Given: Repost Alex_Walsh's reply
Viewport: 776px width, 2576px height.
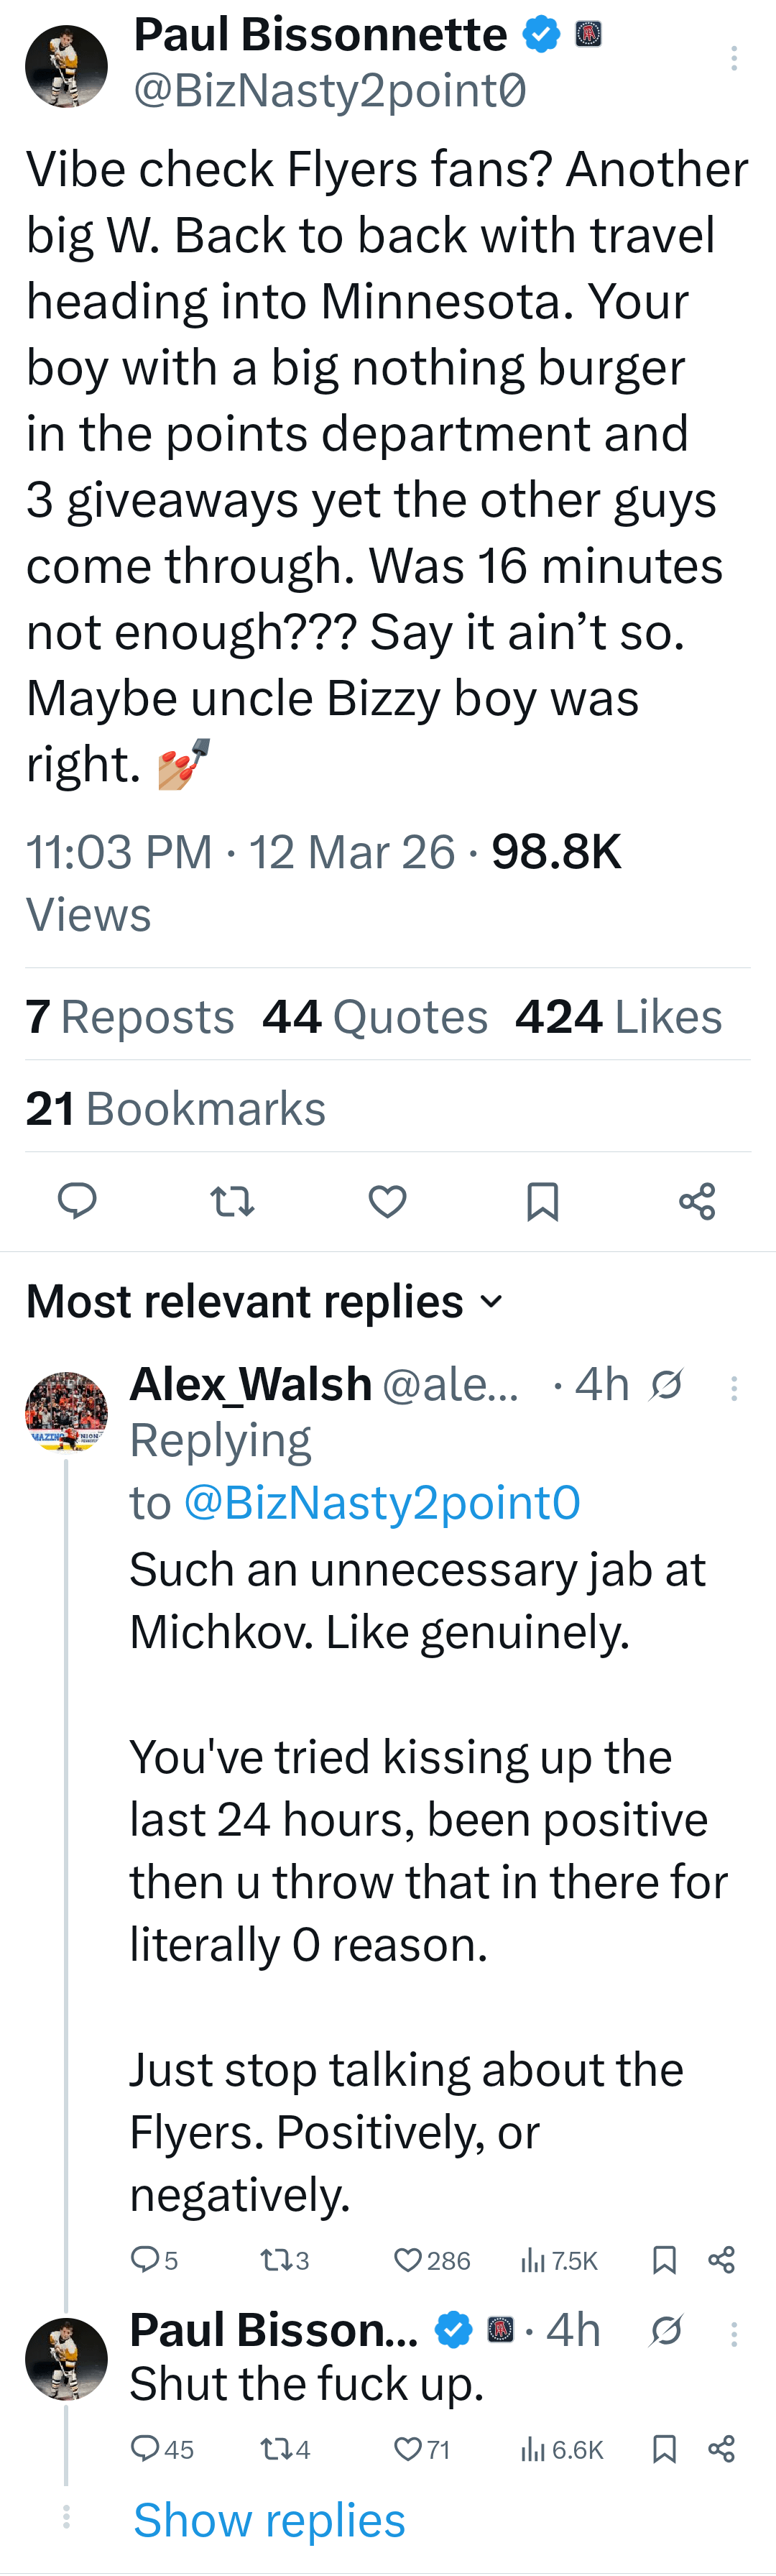Looking at the screenshot, I should [x=273, y=2261].
